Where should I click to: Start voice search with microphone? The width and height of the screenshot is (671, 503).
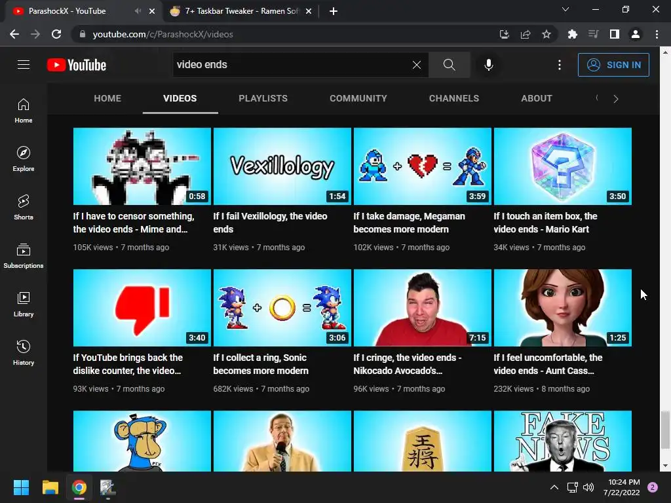(x=488, y=65)
